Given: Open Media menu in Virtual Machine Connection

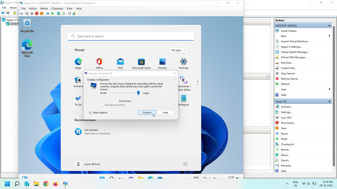Looking at the screenshot, I should point(44,8).
